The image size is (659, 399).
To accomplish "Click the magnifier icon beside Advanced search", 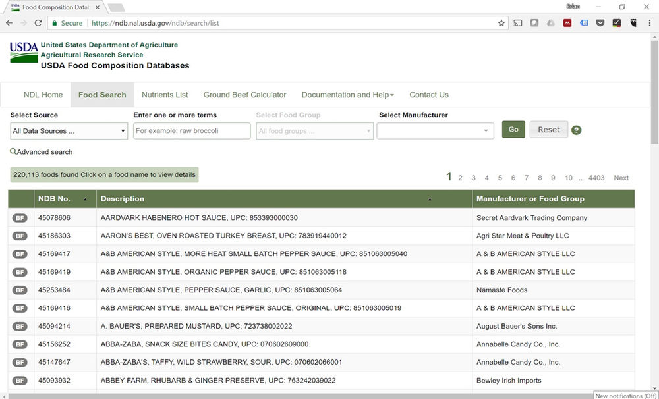I will [13, 151].
